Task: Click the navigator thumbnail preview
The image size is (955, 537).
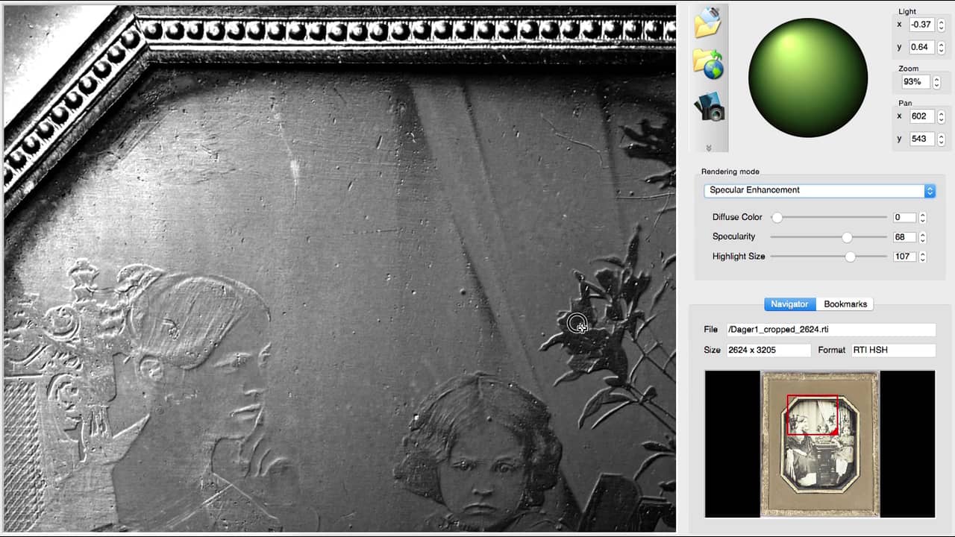Action: 820,444
